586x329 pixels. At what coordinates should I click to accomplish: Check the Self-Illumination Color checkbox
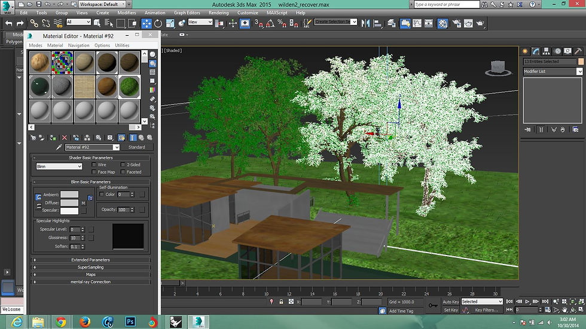(102, 194)
